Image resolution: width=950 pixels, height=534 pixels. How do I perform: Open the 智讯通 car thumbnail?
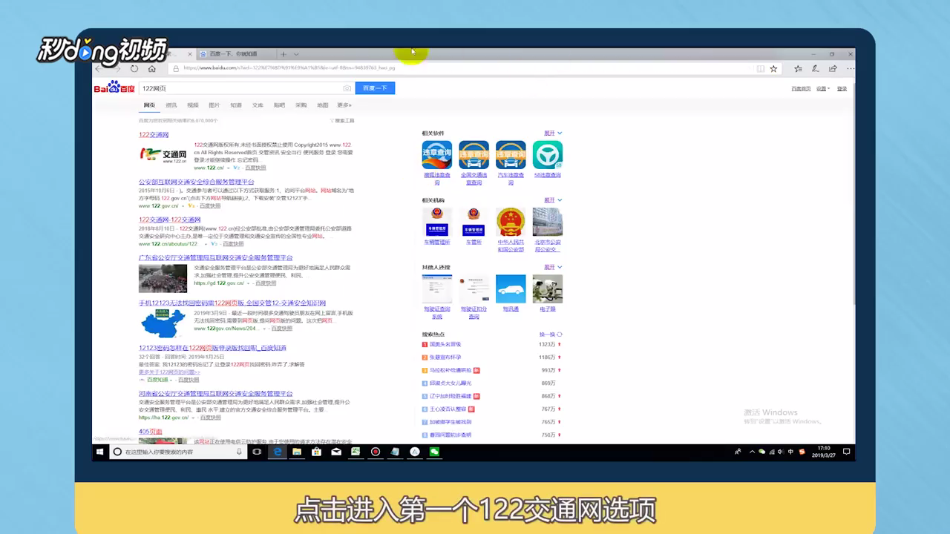tap(511, 289)
